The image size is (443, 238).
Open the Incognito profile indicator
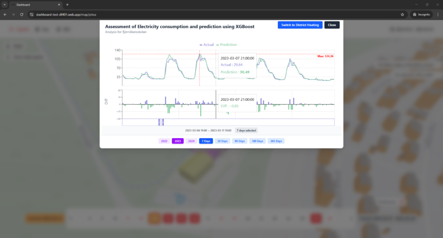[x=421, y=14]
